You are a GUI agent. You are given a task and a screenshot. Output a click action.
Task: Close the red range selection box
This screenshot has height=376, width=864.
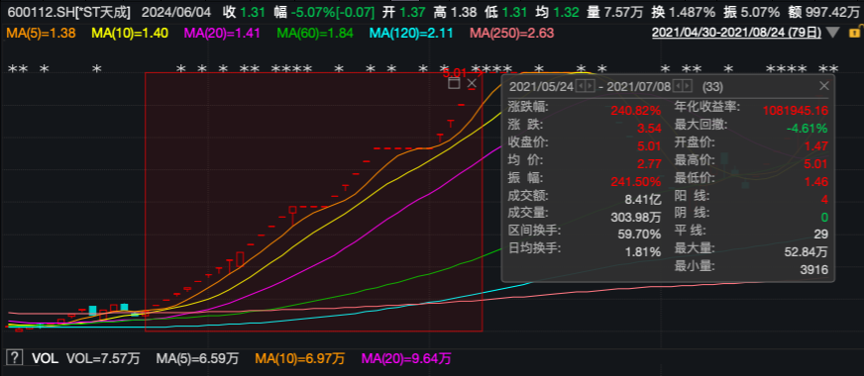point(472,83)
